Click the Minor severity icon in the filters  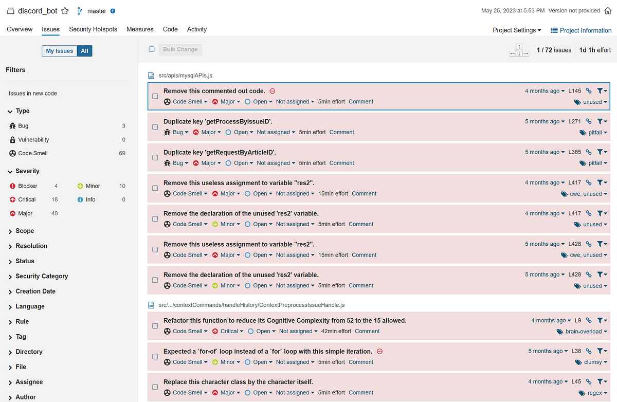point(80,186)
